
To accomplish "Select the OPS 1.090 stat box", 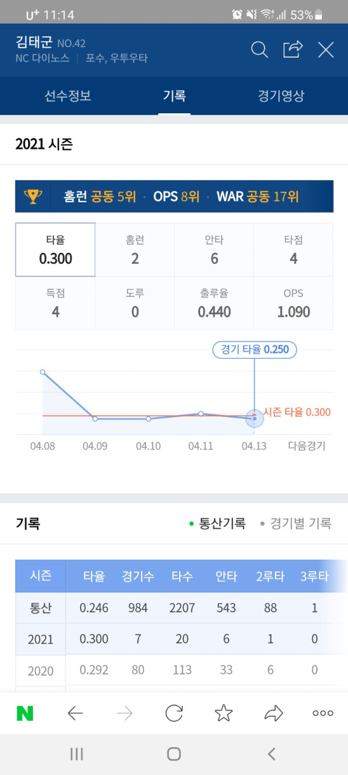I will (x=293, y=303).
